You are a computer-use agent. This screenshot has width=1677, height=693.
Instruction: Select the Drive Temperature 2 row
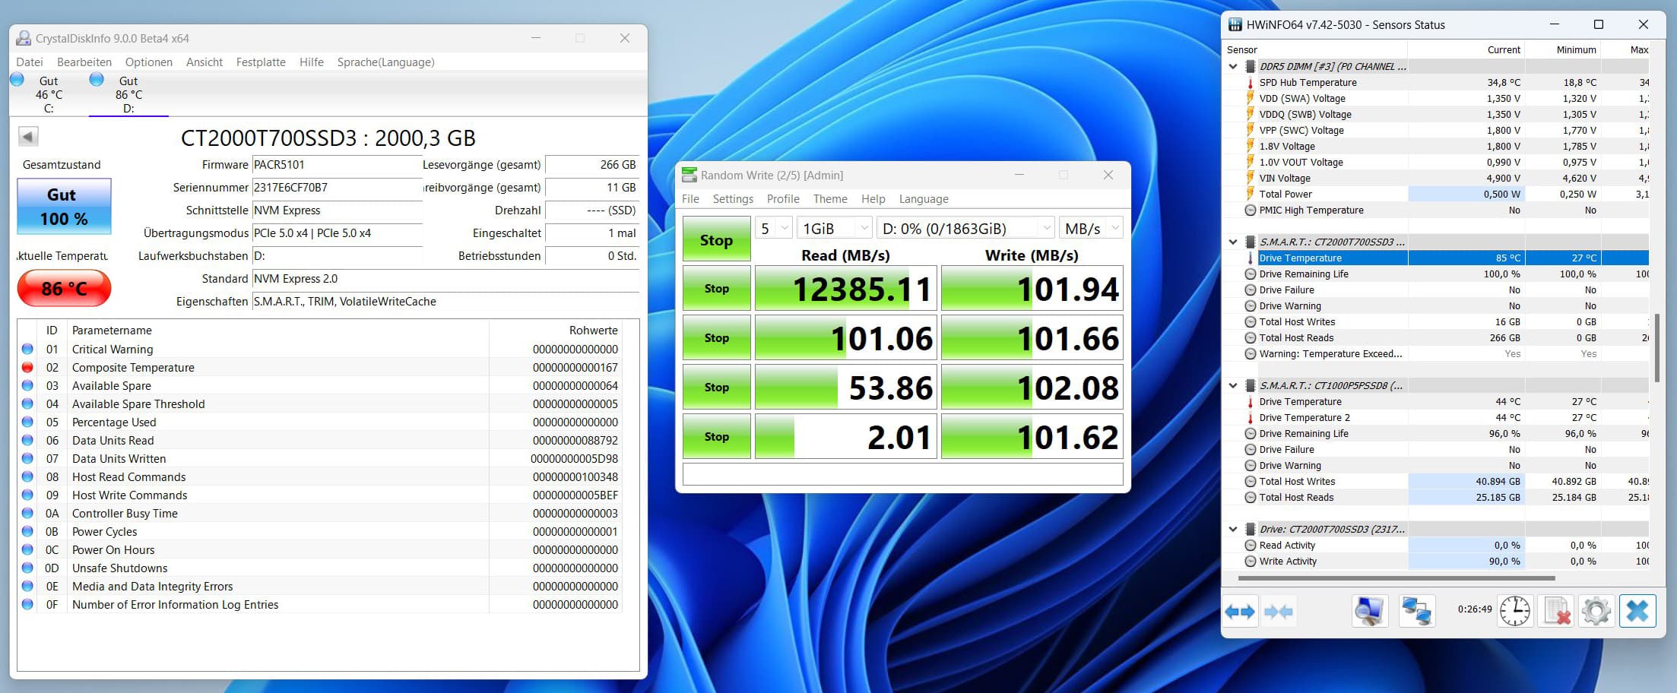(1437, 417)
